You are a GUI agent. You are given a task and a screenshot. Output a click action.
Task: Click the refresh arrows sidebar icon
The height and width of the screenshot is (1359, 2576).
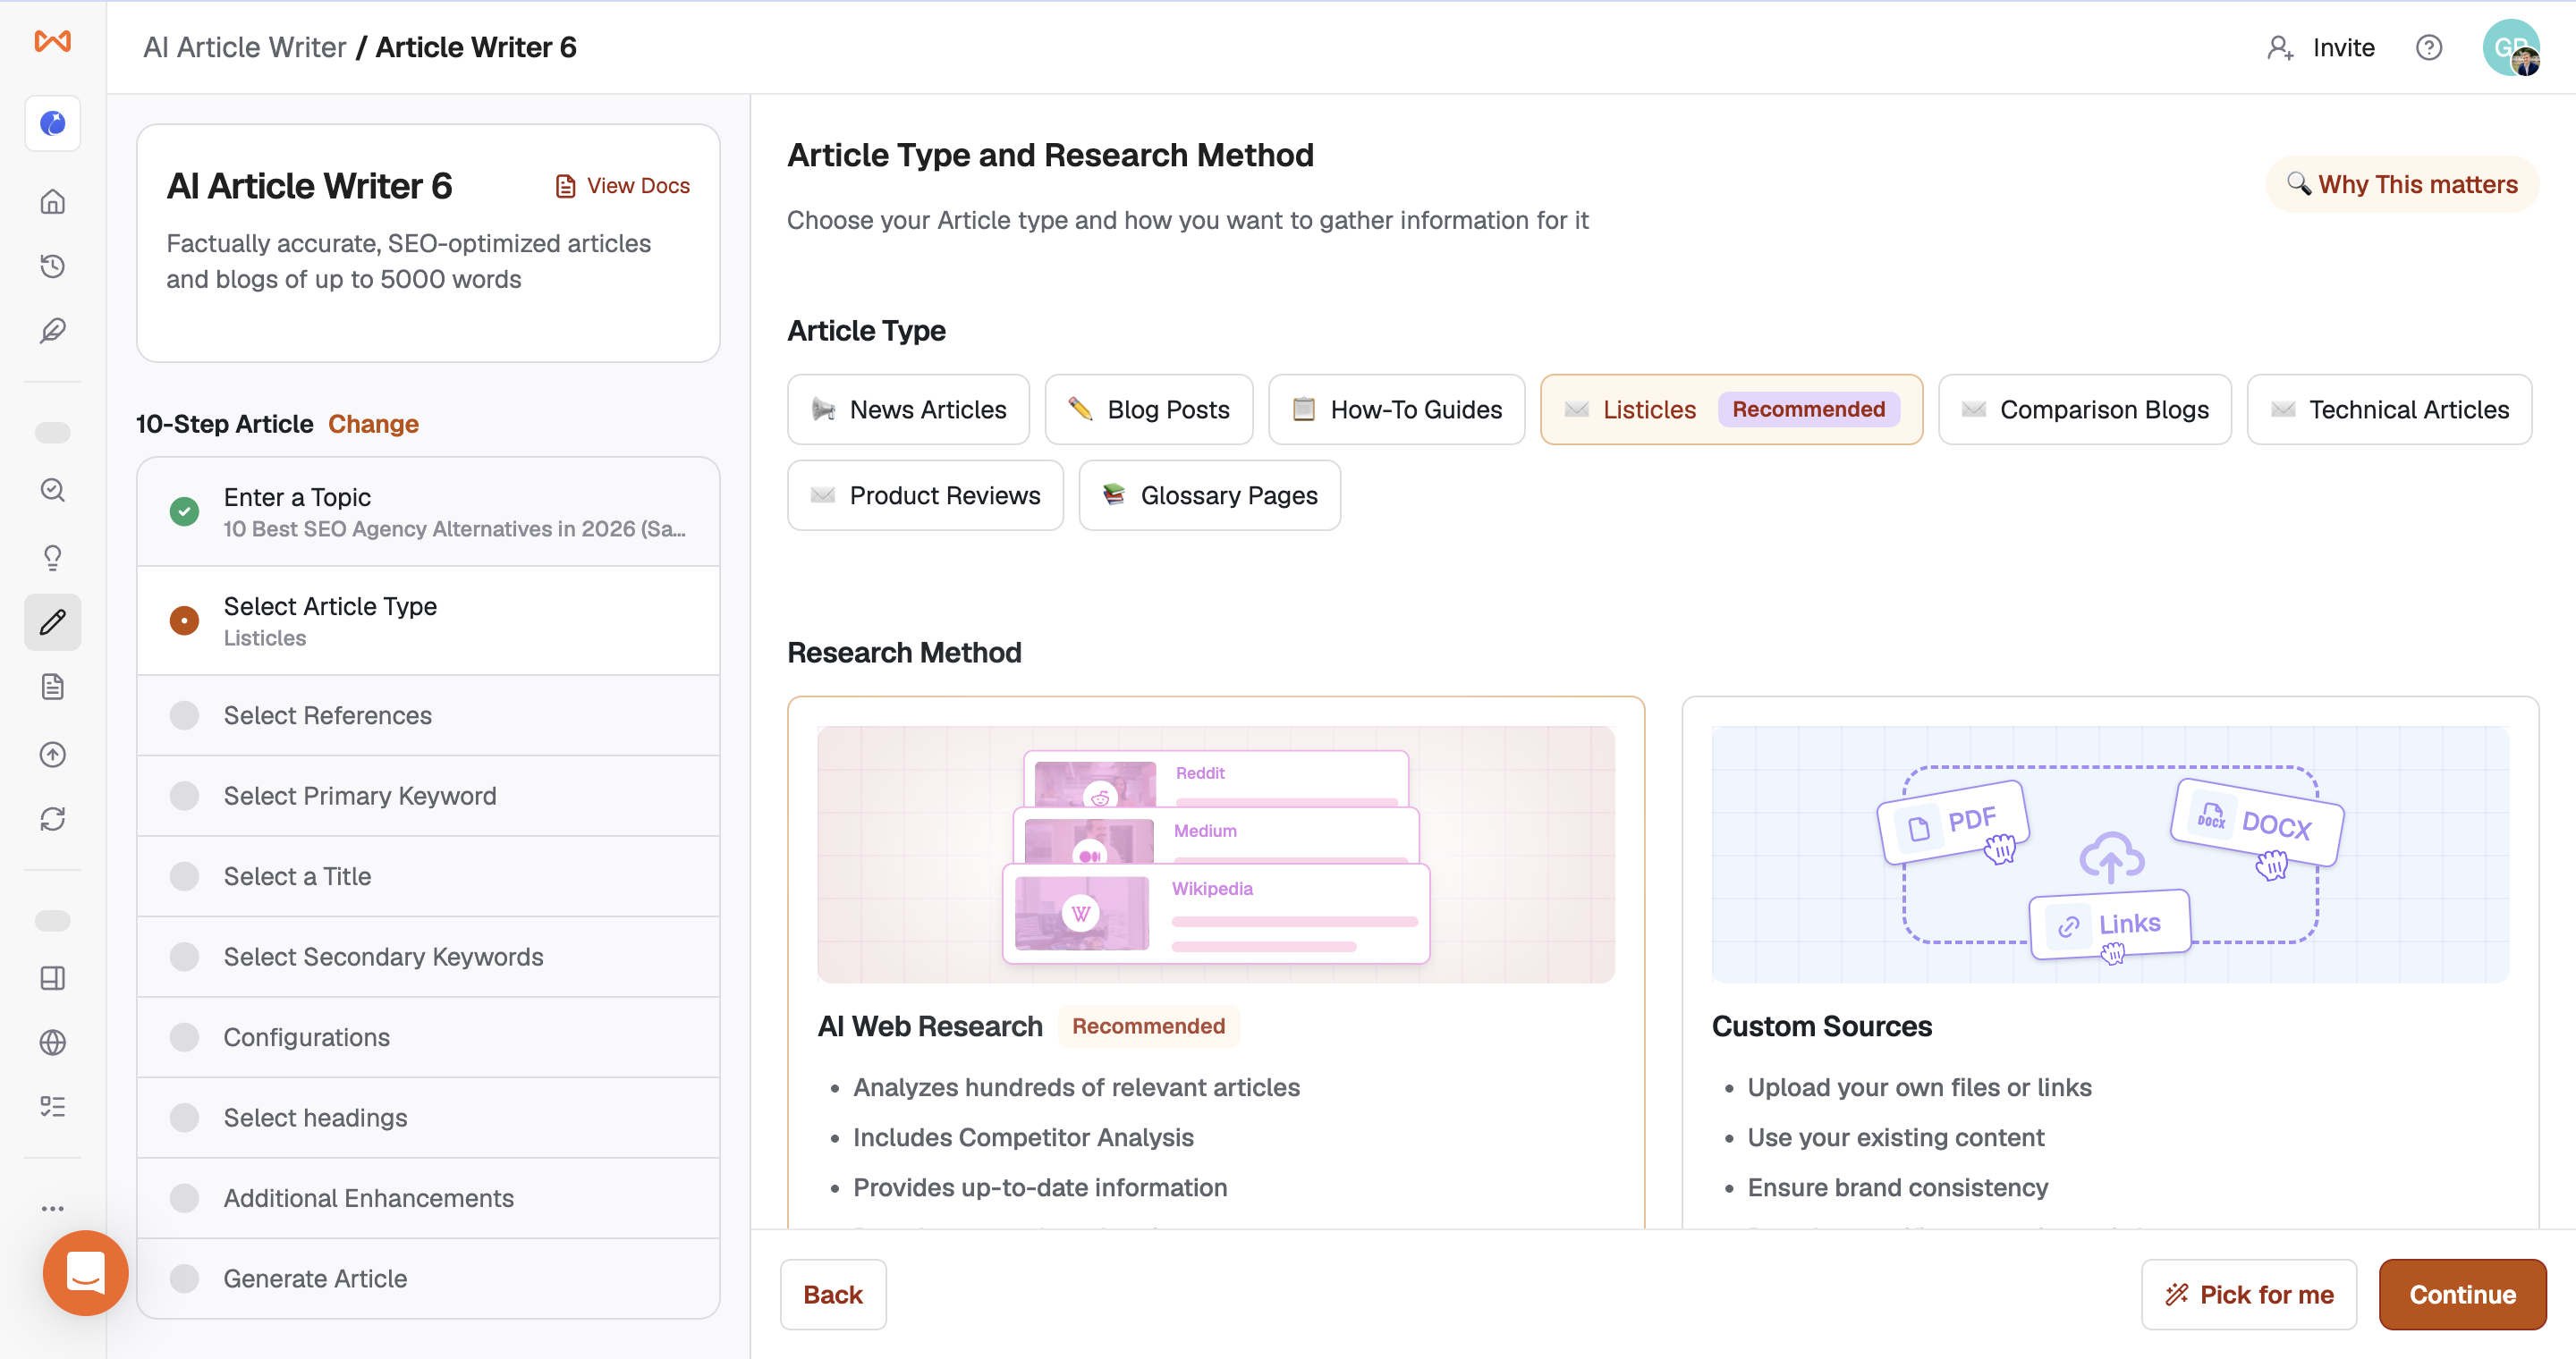click(x=52, y=819)
